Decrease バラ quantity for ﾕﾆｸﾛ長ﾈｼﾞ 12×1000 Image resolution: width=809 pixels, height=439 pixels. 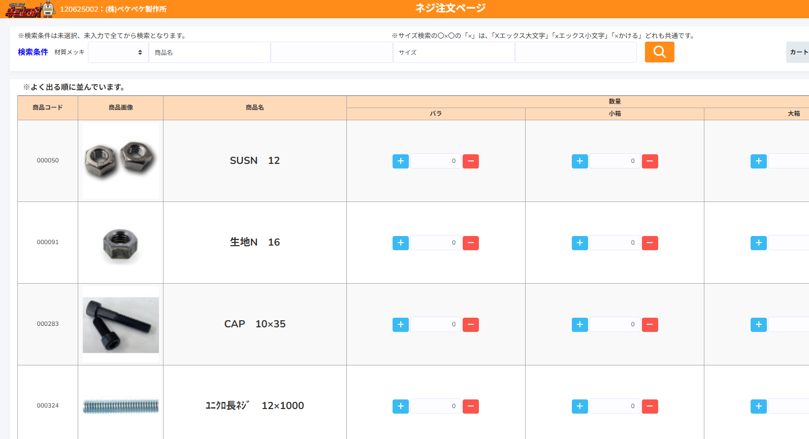pyautogui.click(x=471, y=407)
